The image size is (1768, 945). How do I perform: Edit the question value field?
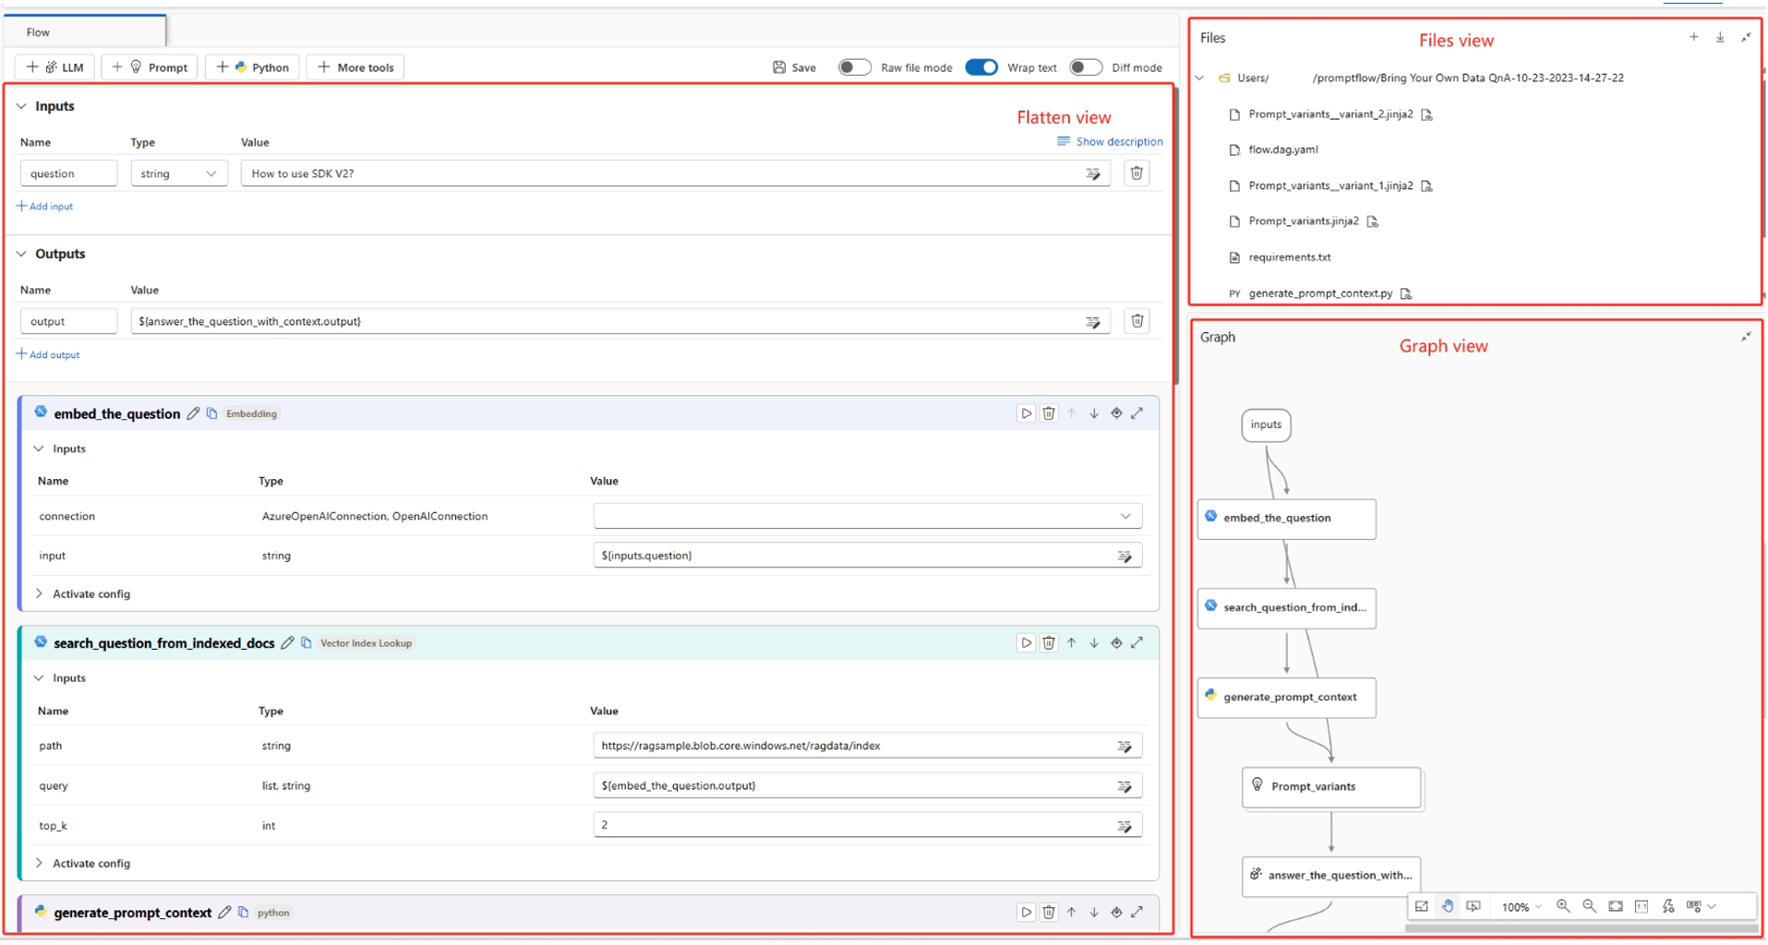pos(676,173)
